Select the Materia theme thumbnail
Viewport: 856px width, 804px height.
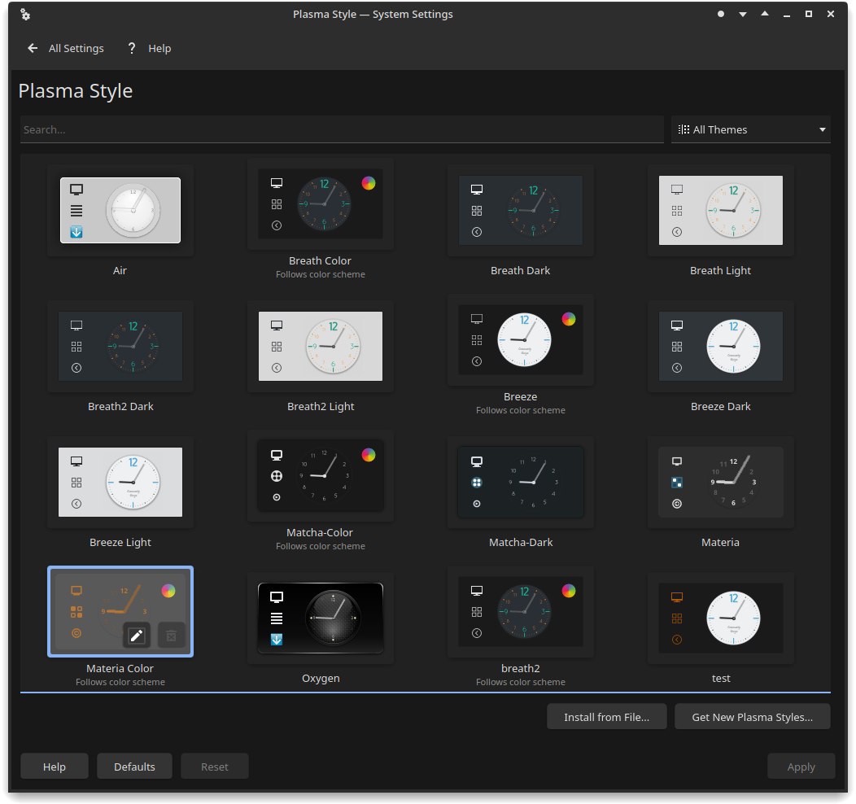pos(721,482)
